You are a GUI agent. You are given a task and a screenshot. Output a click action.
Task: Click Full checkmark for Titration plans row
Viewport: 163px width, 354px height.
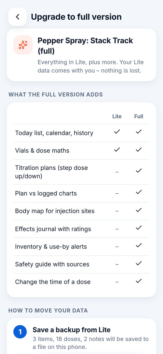coord(139,171)
